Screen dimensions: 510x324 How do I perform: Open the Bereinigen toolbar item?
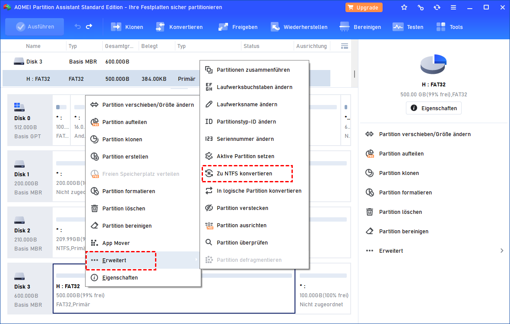[x=360, y=27]
